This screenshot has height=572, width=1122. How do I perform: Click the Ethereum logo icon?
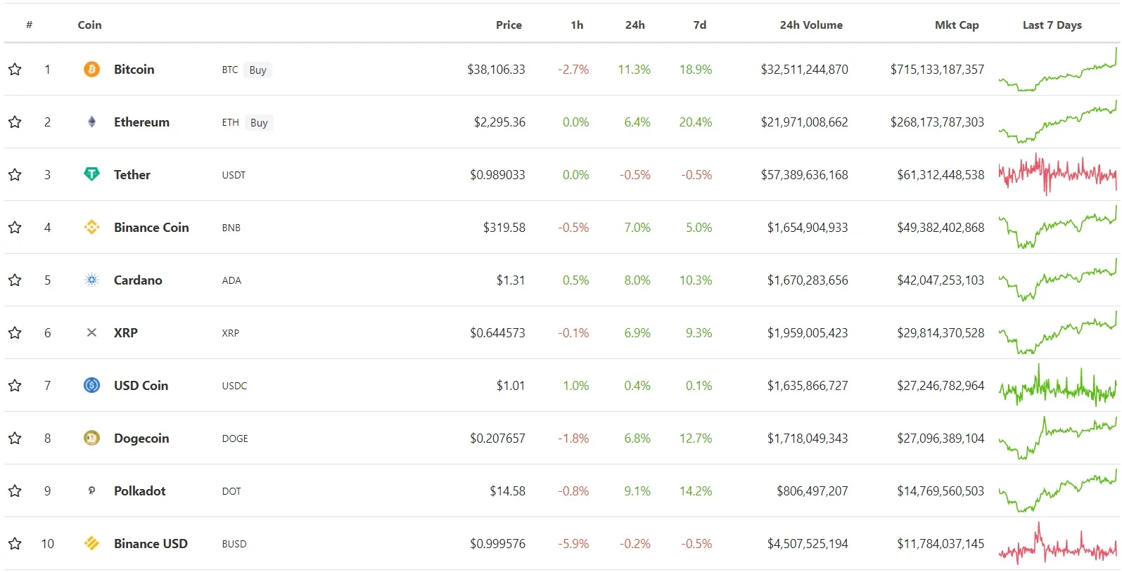pos(91,122)
